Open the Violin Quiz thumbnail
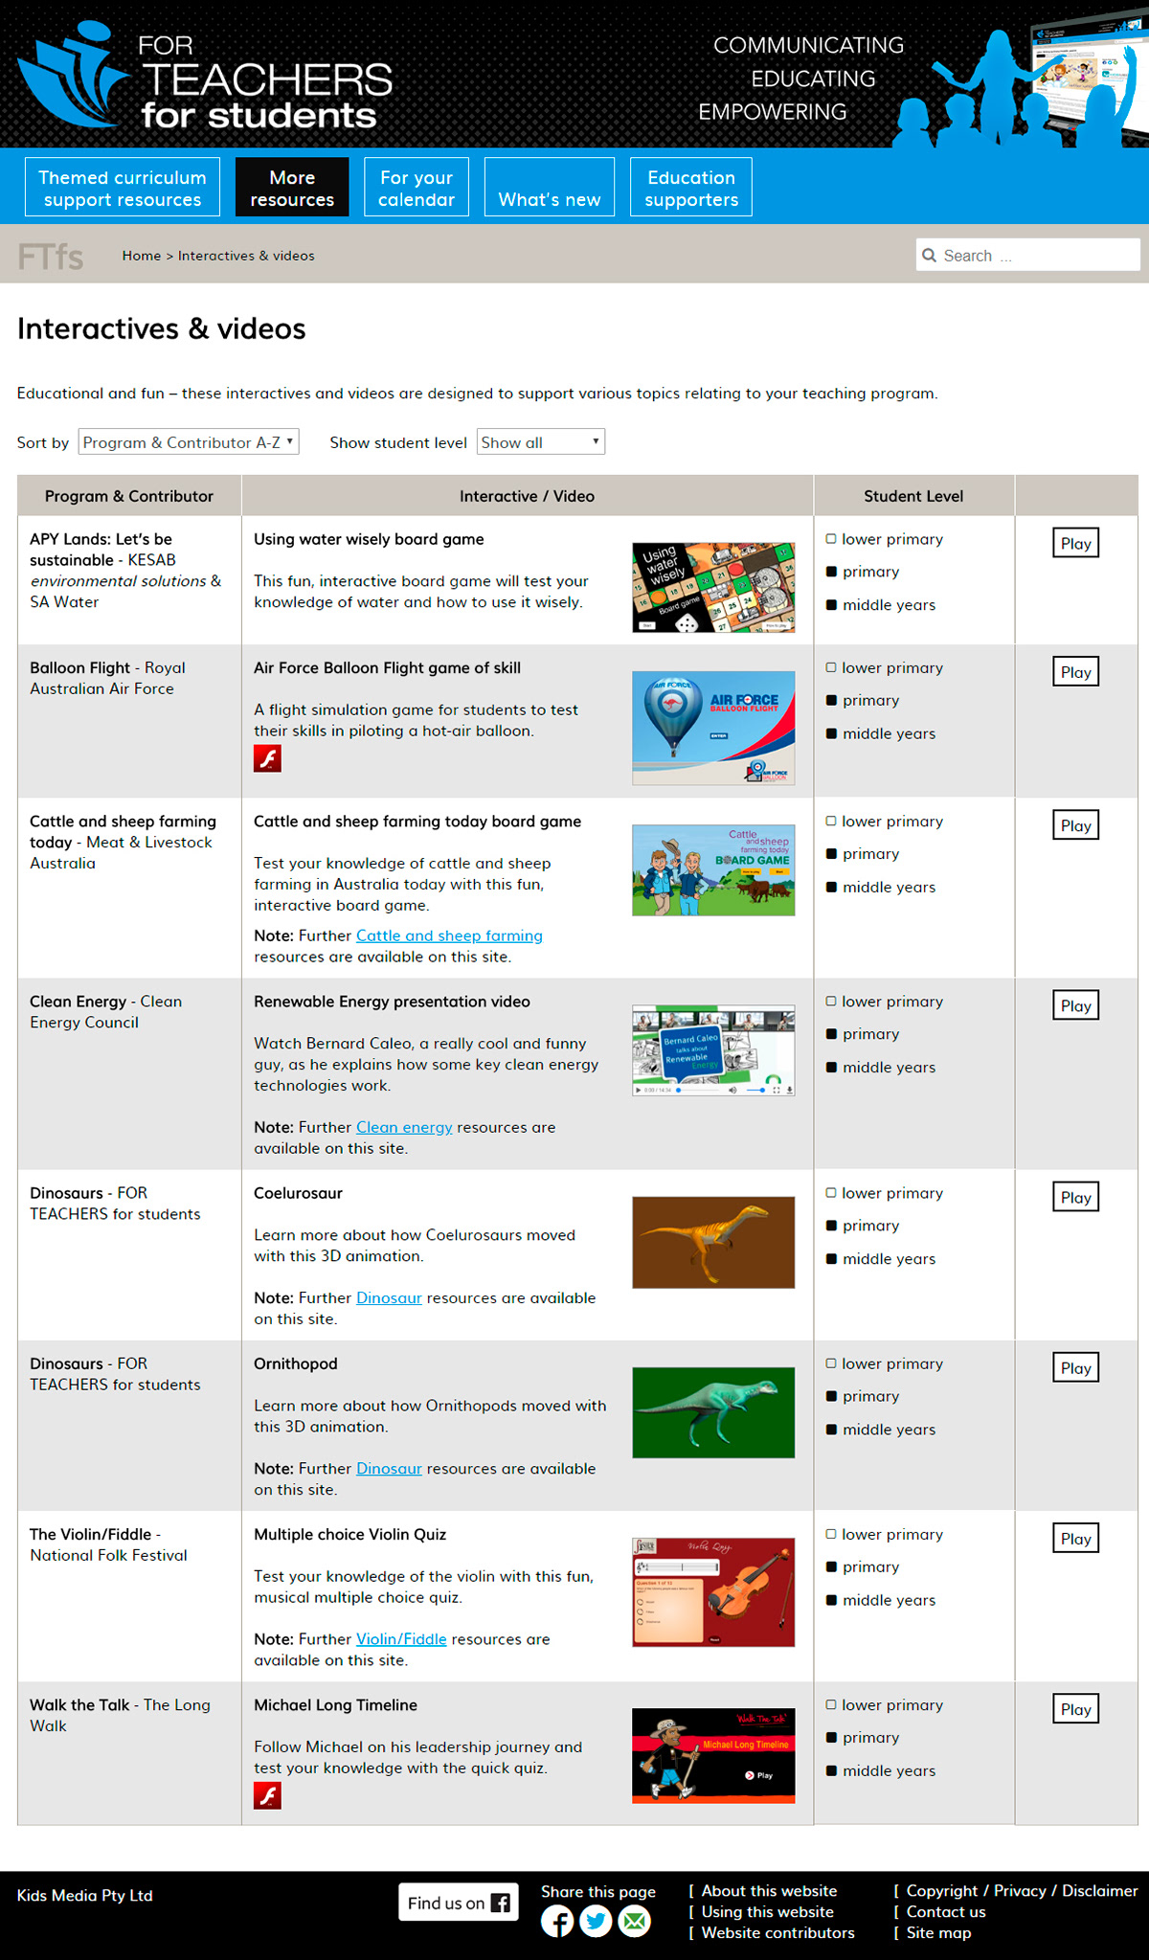This screenshot has height=1960, width=1149. click(x=713, y=1592)
